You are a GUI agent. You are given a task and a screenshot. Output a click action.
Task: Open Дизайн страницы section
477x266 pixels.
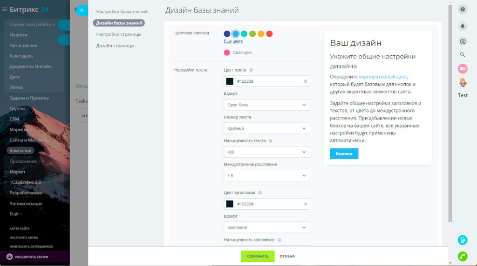click(x=115, y=46)
